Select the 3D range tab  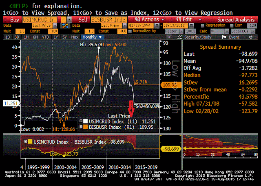[16, 37]
